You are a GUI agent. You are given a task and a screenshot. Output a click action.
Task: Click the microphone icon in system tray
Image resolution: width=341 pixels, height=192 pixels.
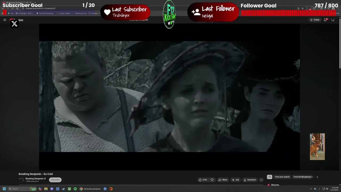pyautogui.click(x=319, y=189)
